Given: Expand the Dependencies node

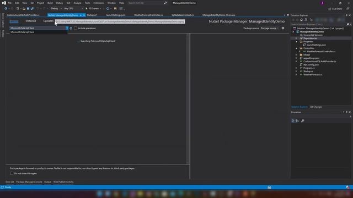Looking at the screenshot, I should tap(296, 38).
